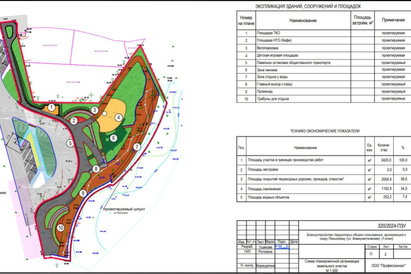Click the 'проектируемый шпунт' label on the plan
Viewport: 411px width, 274px height.
point(124,208)
